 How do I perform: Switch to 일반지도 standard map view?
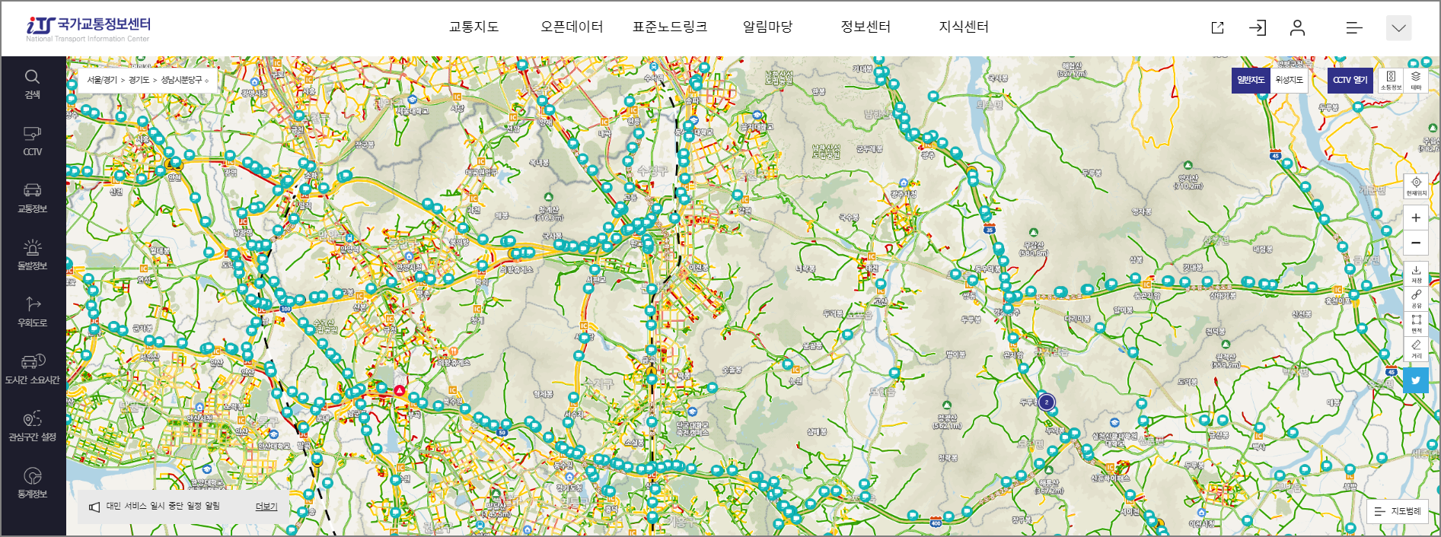point(1251,80)
